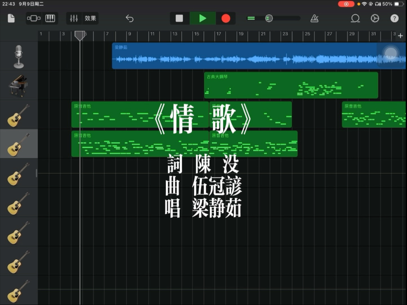Select second region on the first guitar track
Screen dimensions: 407x305
(250, 114)
